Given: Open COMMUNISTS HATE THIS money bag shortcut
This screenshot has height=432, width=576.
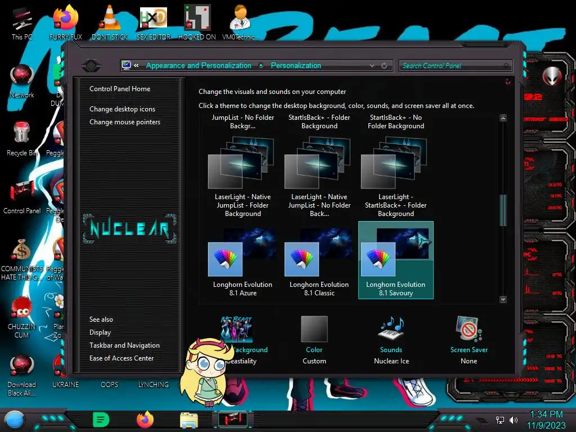Looking at the screenshot, I should (22, 259).
